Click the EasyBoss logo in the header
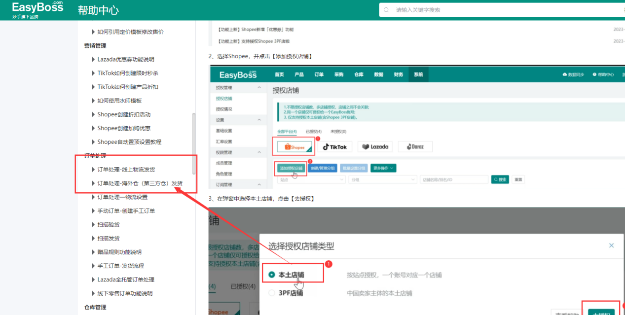The image size is (625, 315). pos(38,9)
